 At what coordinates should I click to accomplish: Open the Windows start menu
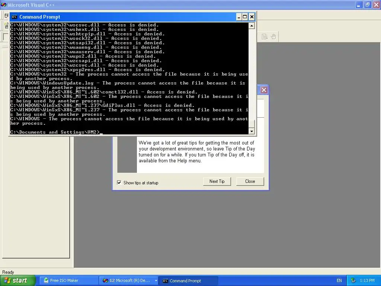[18, 280]
